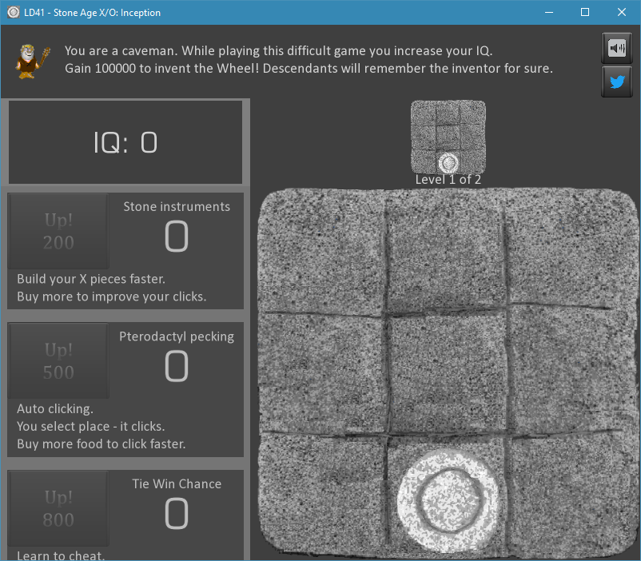Buy Pterodactyl pecking upgrade for 500
This screenshot has width=641, height=561.
tap(58, 360)
